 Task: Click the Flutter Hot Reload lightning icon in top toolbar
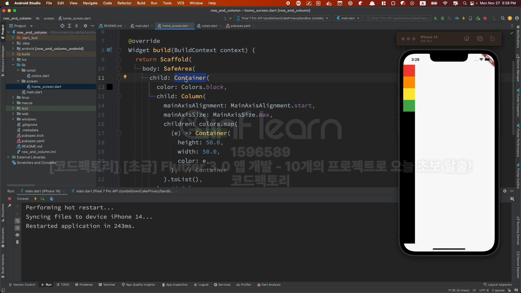[463, 18]
